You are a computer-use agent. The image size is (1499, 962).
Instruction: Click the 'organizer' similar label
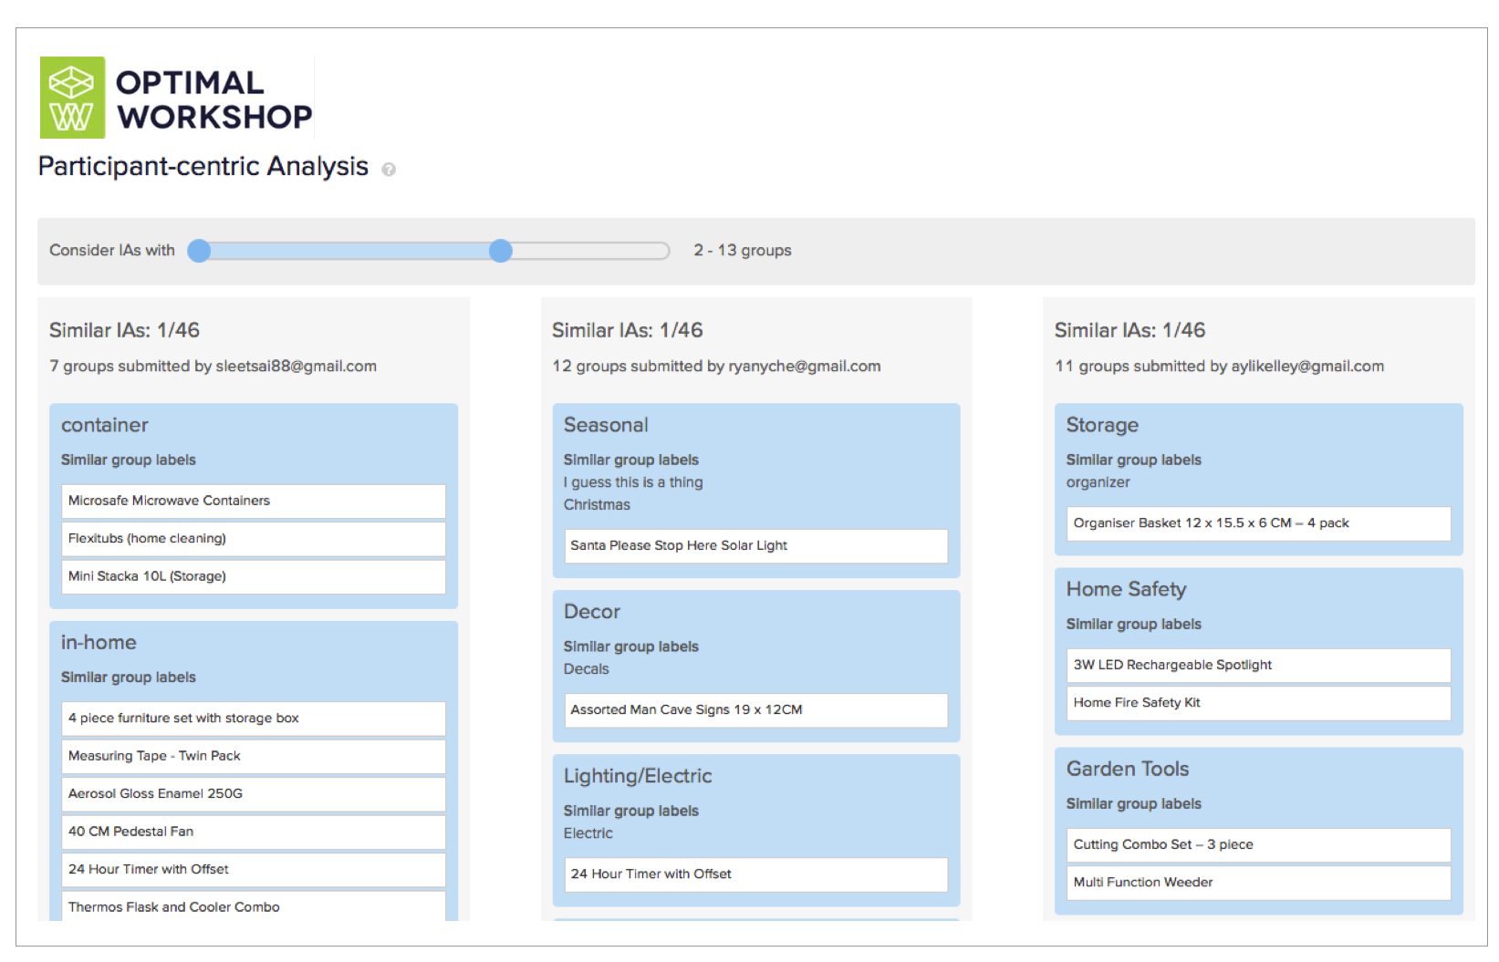(1098, 482)
